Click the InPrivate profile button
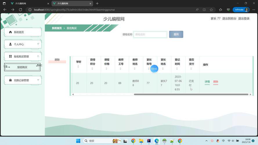Screen dimensions: 258x145 [x=241, y=10]
